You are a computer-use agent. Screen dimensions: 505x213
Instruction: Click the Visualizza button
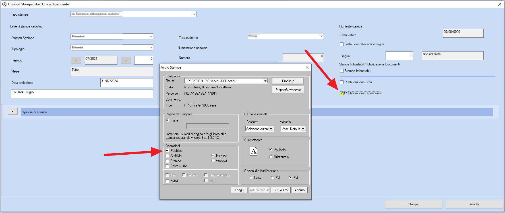pyautogui.click(x=281, y=190)
